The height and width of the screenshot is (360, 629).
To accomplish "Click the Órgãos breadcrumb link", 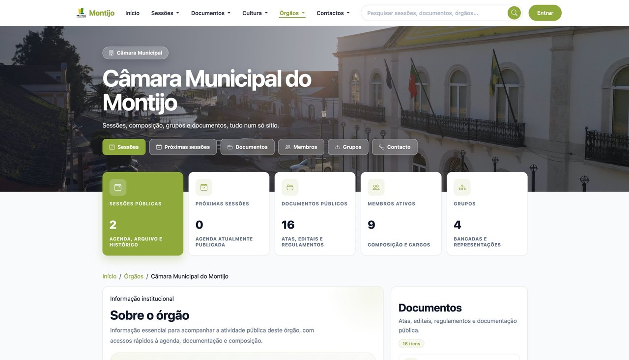I will coord(134,277).
